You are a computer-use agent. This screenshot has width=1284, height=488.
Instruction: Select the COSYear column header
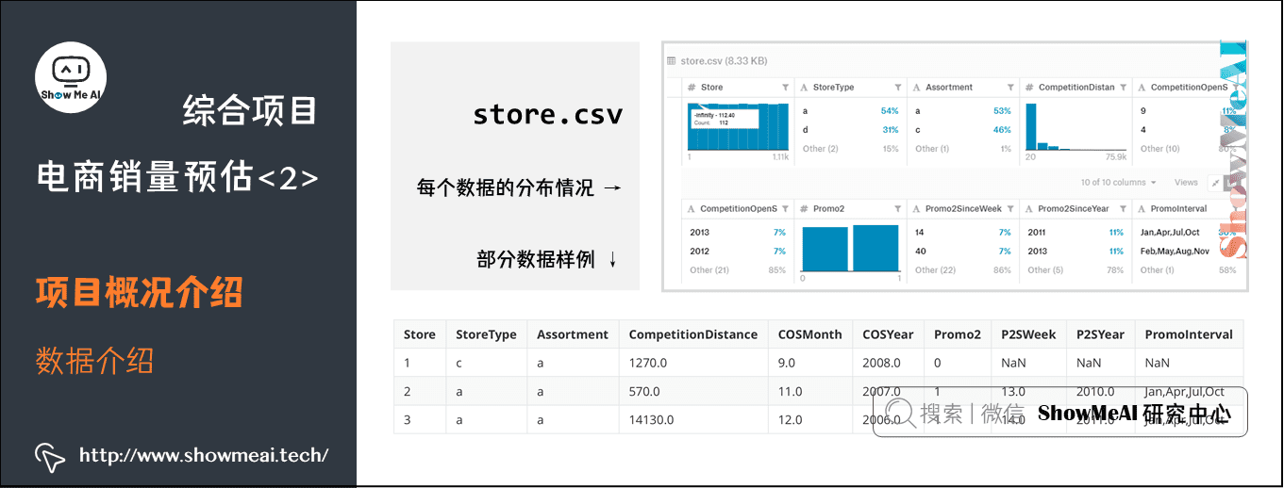click(888, 334)
